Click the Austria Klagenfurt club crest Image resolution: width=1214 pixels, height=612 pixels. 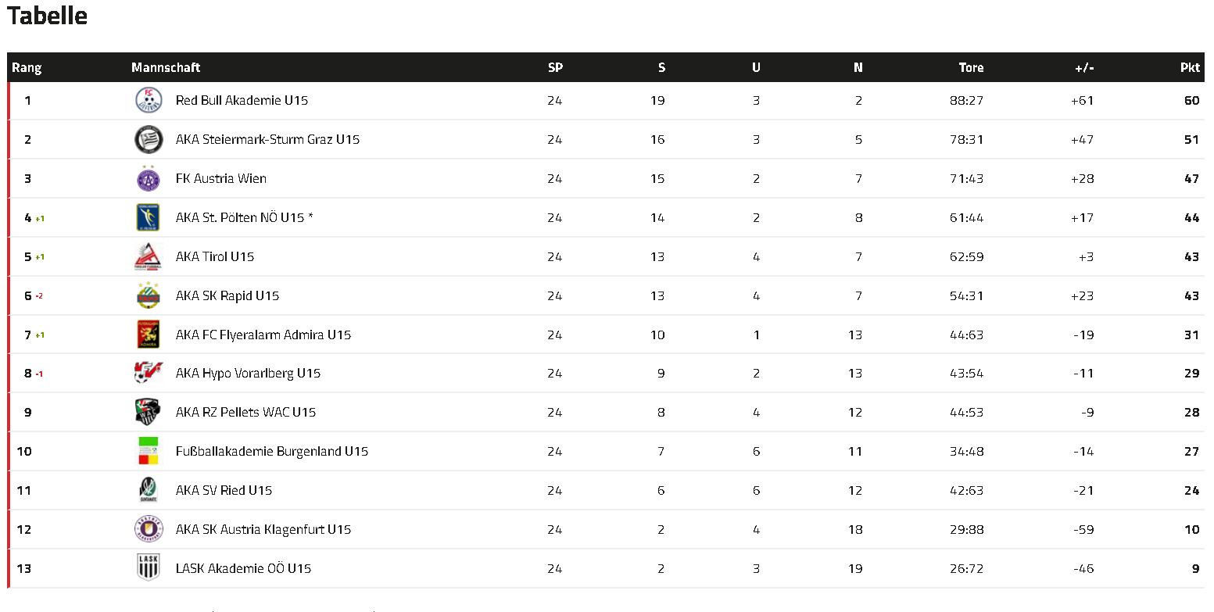point(149,529)
